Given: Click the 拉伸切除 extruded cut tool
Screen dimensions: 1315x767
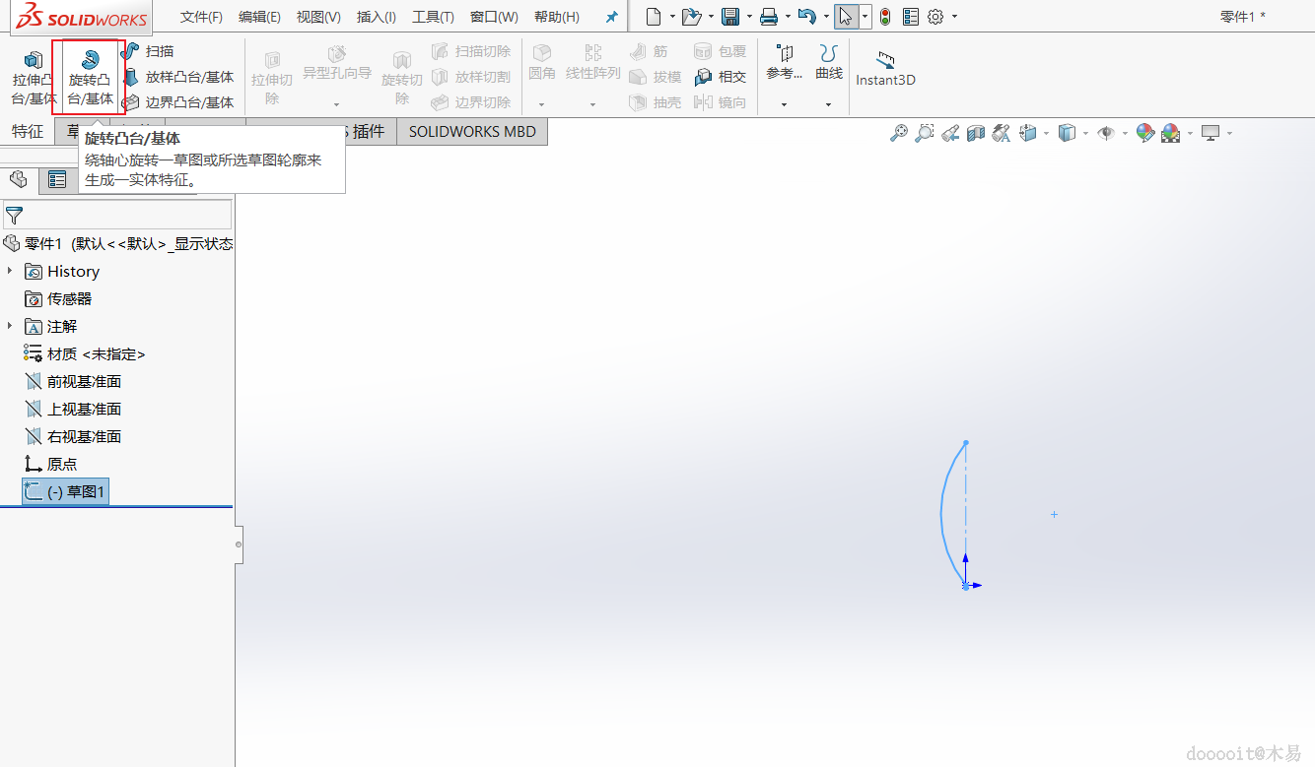Looking at the screenshot, I should pos(272,78).
